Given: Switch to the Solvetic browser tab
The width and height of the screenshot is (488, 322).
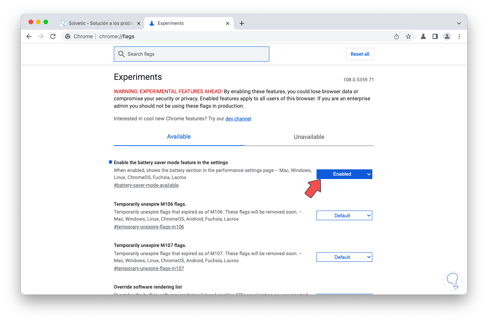Looking at the screenshot, I should click(x=100, y=23).
